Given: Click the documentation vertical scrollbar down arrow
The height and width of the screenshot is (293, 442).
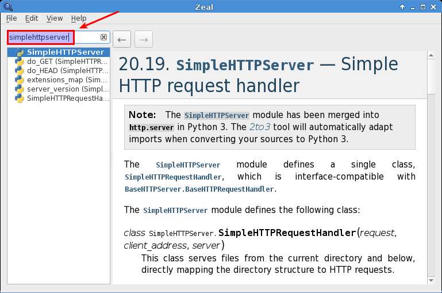Looking at the screenshot, I should (431, 280).
